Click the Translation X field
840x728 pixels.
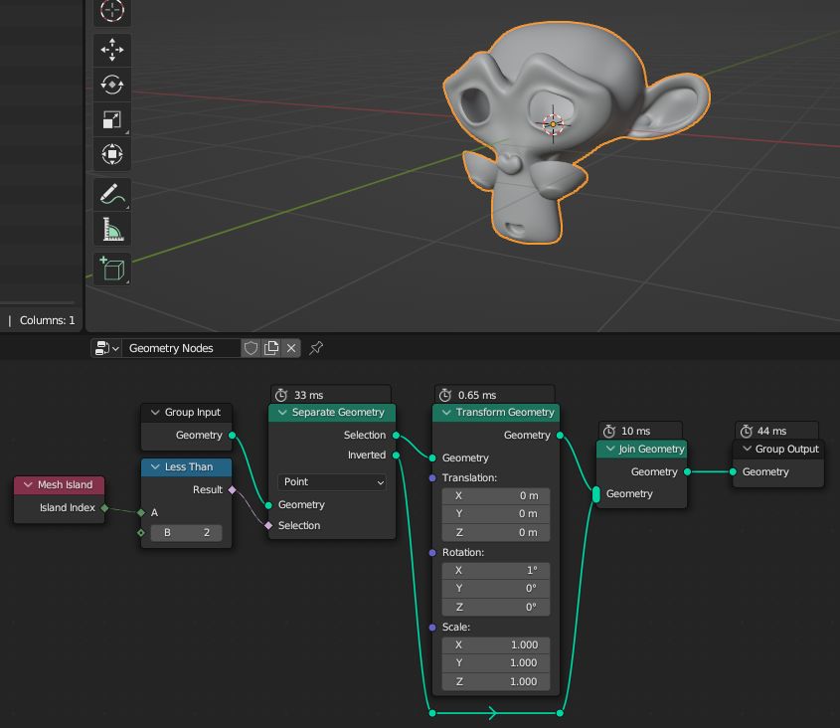pyautogui.click(x=496, y=496)
